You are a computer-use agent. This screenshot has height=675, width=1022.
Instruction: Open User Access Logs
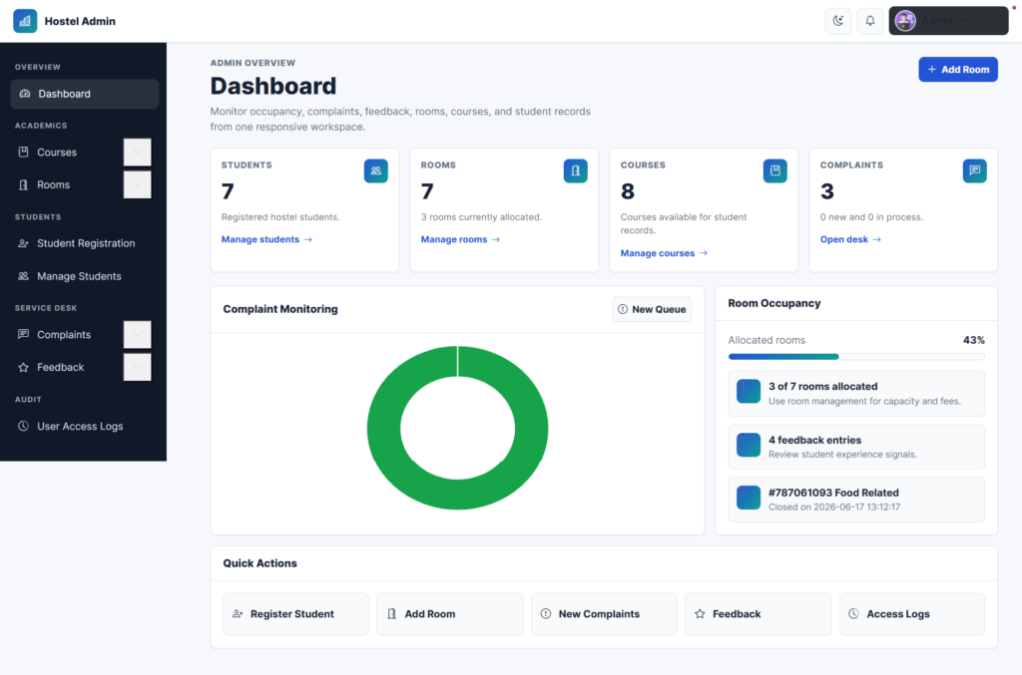tap(85, 427)
